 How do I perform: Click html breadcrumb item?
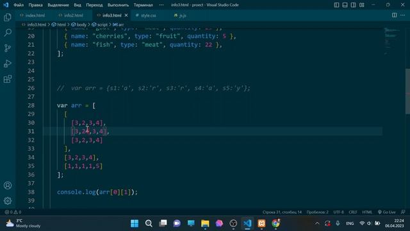point(61,24)
